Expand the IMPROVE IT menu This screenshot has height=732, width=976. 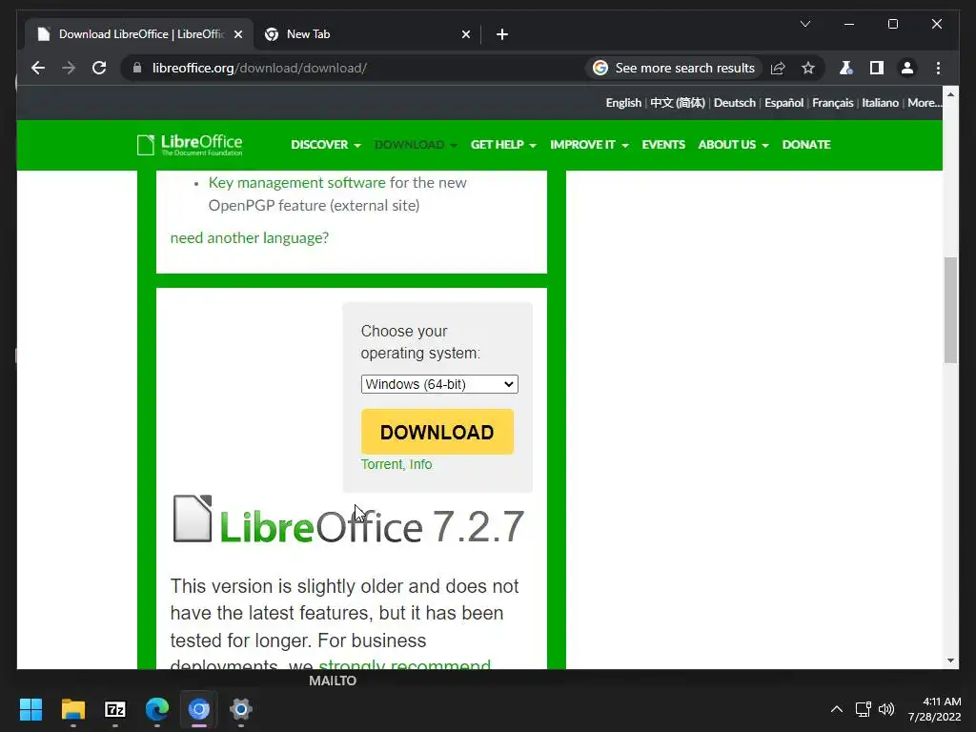pos(589,145)
